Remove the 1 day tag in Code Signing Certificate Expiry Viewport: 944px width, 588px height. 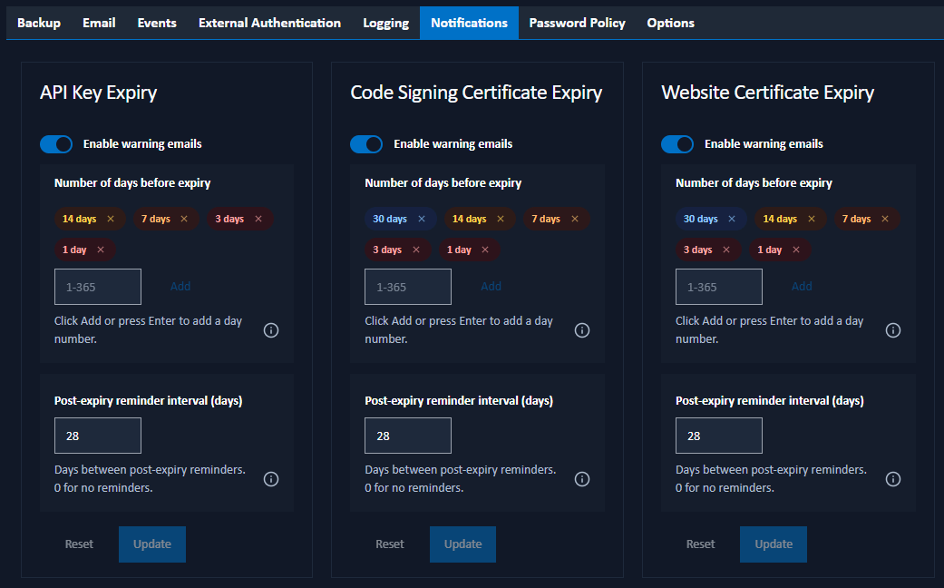(485, 250)
